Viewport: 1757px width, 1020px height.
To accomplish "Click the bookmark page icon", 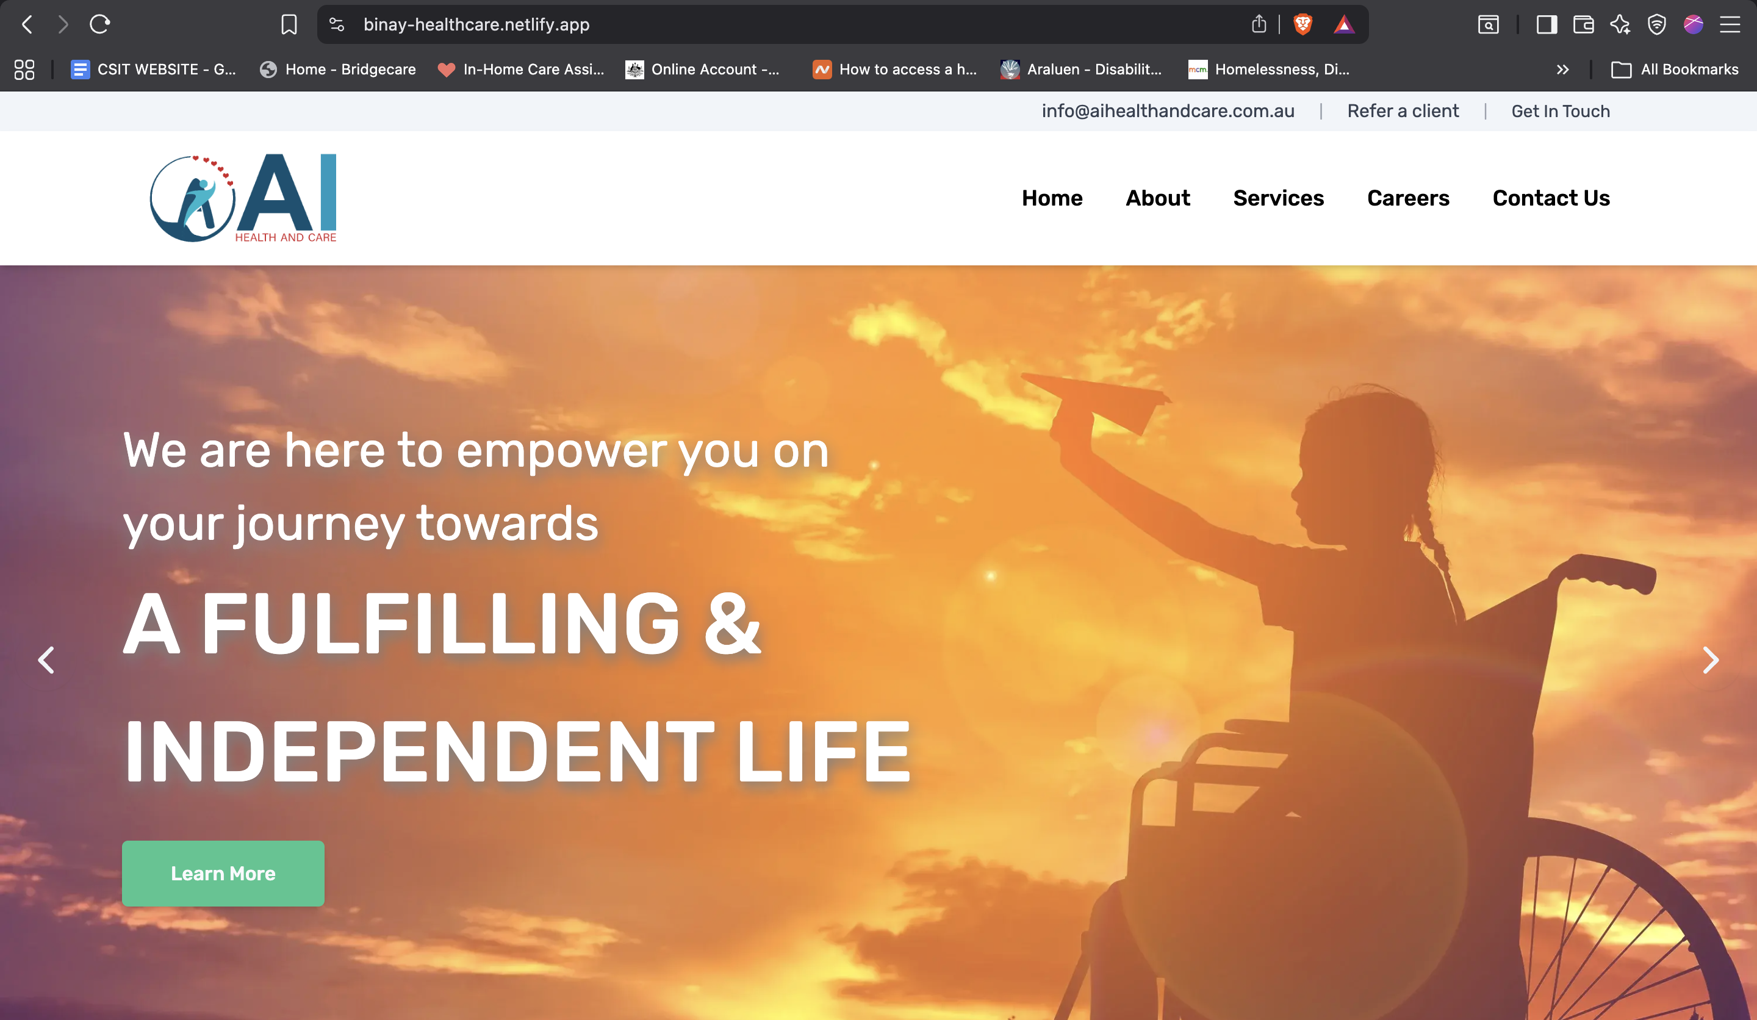I will [289, 25].
